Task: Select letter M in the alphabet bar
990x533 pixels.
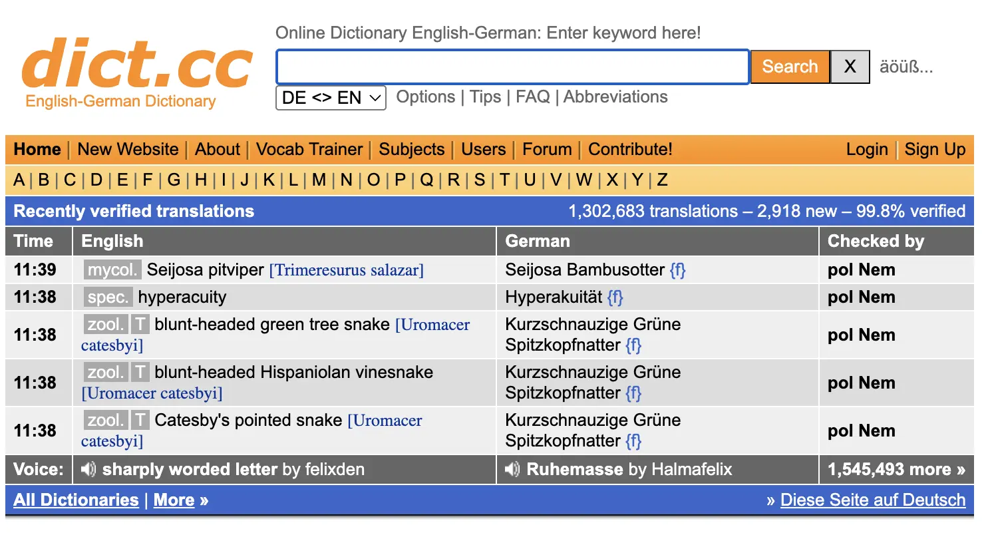Action: pos(319,180)
